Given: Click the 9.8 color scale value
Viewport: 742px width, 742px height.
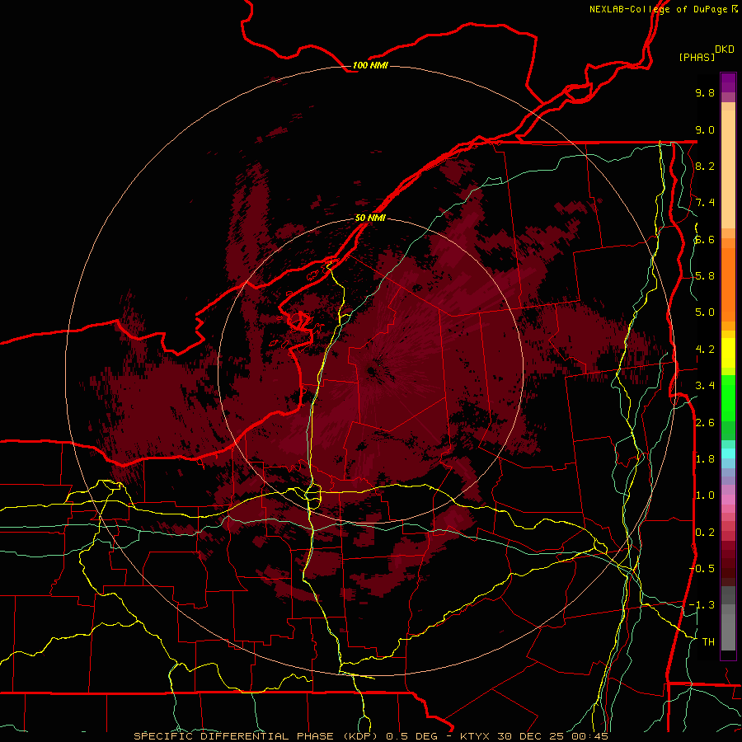Looking at the screenshot, I should 705,92.
